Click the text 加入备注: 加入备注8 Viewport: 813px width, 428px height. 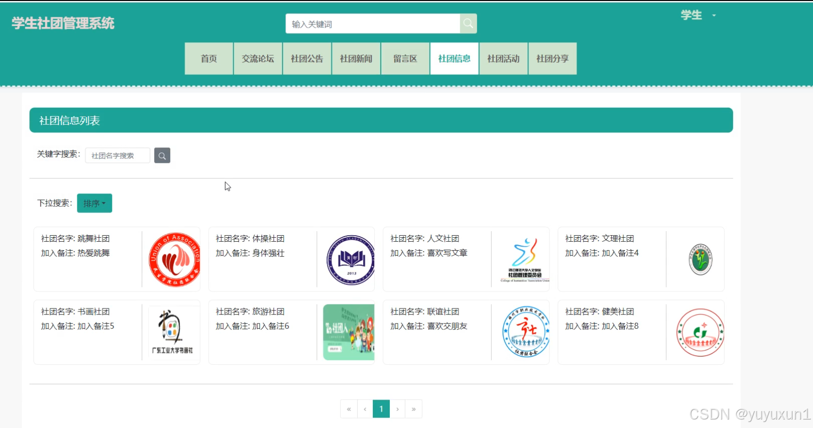point(602,326)
